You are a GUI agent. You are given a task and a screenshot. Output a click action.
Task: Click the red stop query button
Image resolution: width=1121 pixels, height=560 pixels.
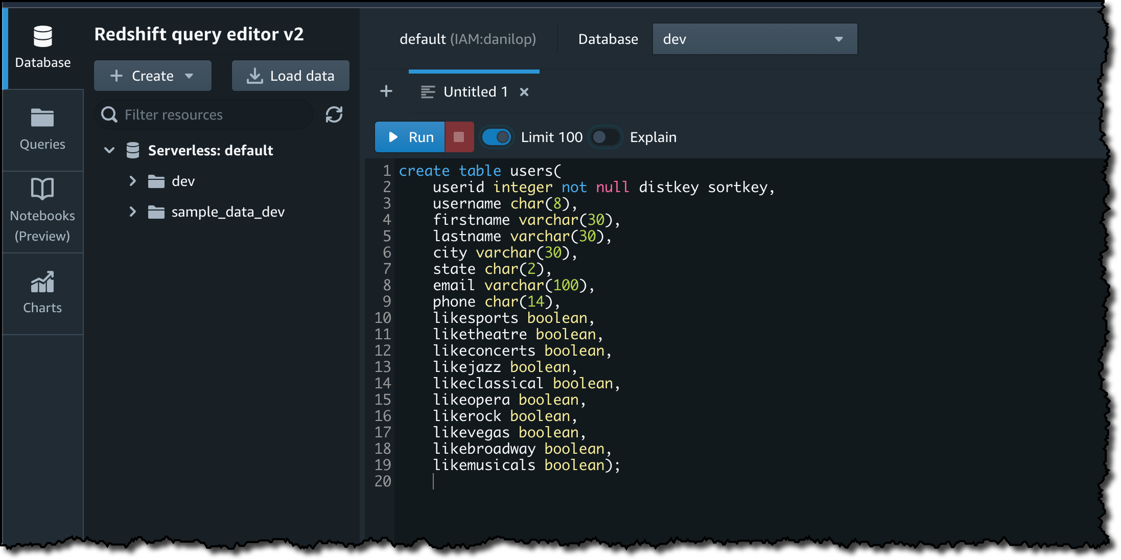pyautogui.click(x=459, y=137)
